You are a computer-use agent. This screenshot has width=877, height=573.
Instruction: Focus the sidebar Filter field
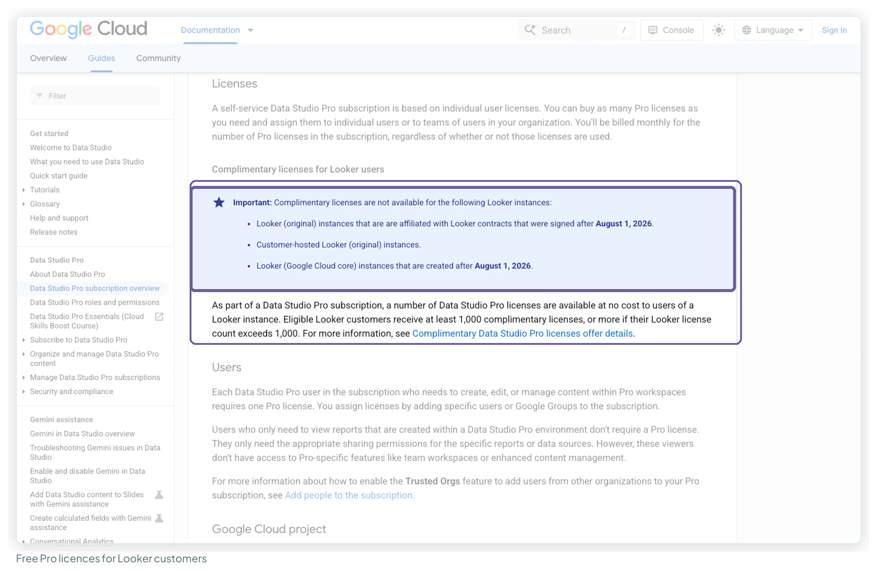click(x=95, y=96)
